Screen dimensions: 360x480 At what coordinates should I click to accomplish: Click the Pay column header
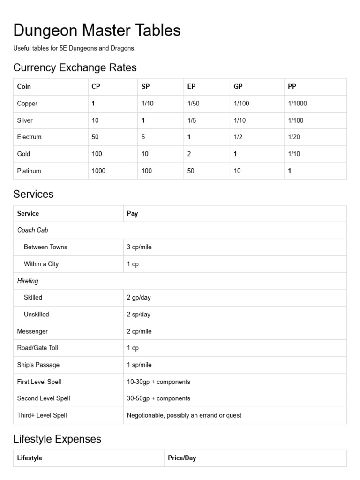(132, 214)
